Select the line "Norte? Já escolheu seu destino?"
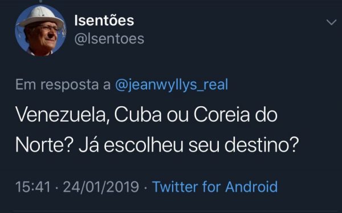This screenshot has width=342, height=213. click(157, 144)
